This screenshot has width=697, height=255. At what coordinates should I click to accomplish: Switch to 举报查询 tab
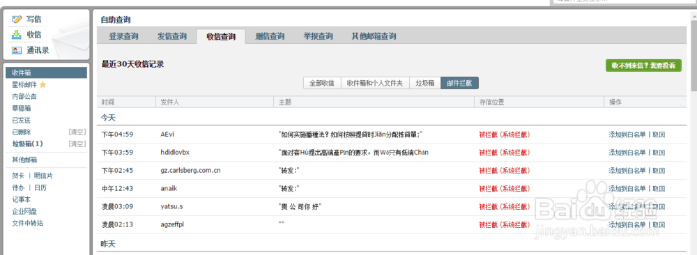click(x=319, y=36)
